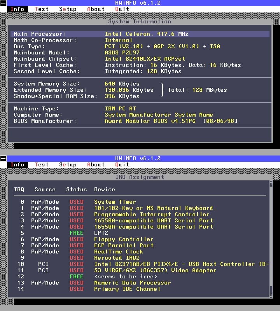Click the System Information panel title
Image resolution: width=280 pixels, height=311 pixels.
[x=140, y=22]
